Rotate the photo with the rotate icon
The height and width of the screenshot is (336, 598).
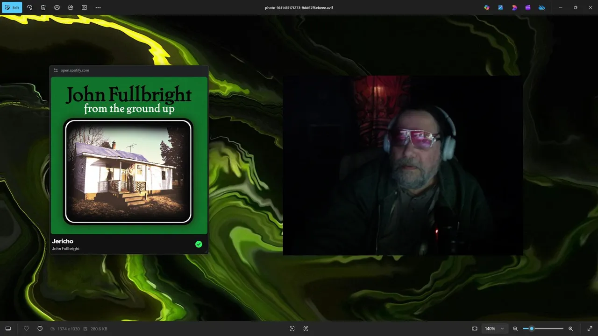click(x=29, y=7)
